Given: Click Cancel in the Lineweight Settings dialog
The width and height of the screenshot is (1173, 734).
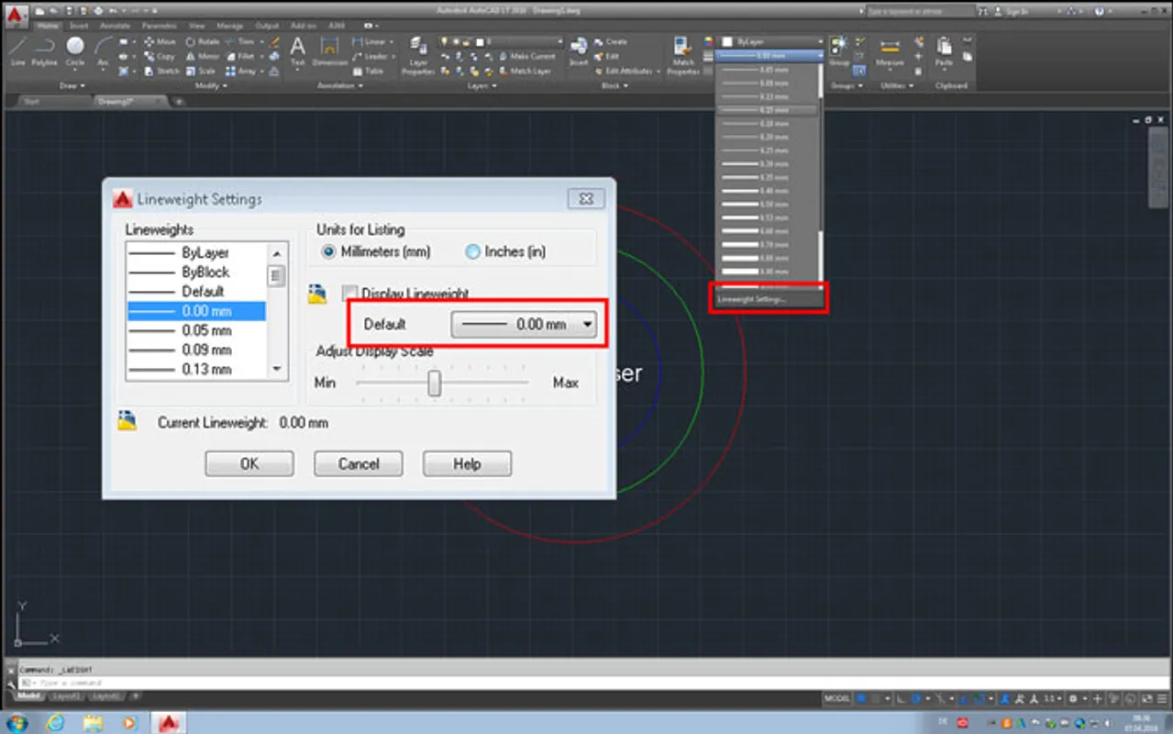Looking at the screenshot, I should (x=359, y=464).
